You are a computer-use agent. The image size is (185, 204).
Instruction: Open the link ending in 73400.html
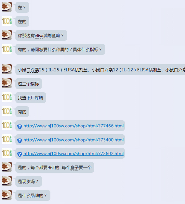(73, 140)
